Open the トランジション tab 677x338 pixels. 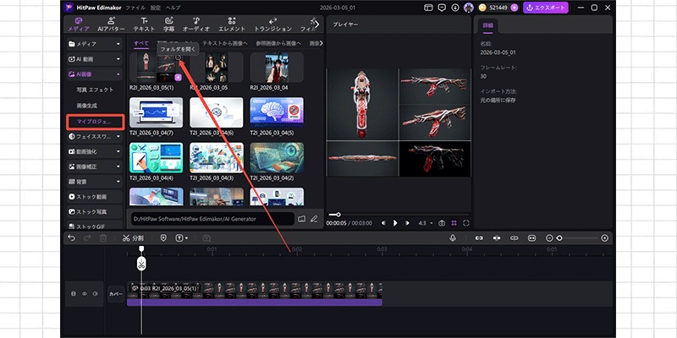coord(272,24)
